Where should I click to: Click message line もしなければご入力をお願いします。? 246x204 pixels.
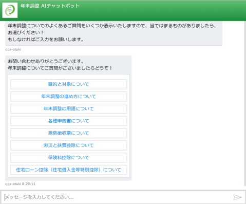tap(46, 40)
